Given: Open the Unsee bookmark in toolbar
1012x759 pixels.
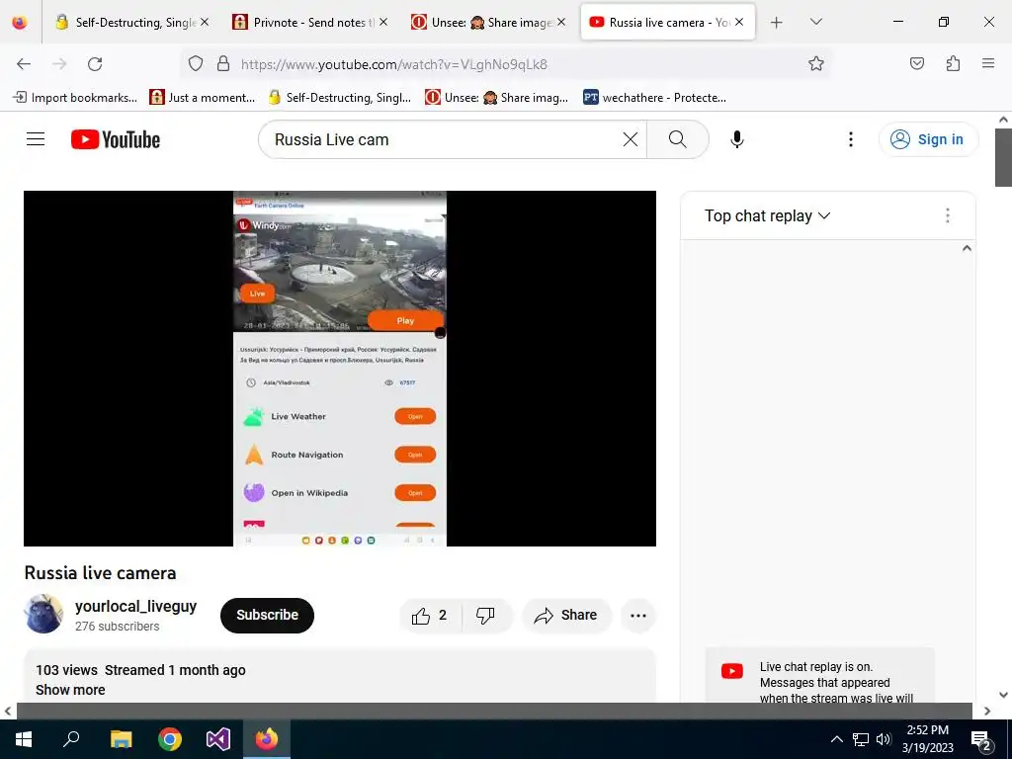Looking at the screenshot, I should (496, 98).
